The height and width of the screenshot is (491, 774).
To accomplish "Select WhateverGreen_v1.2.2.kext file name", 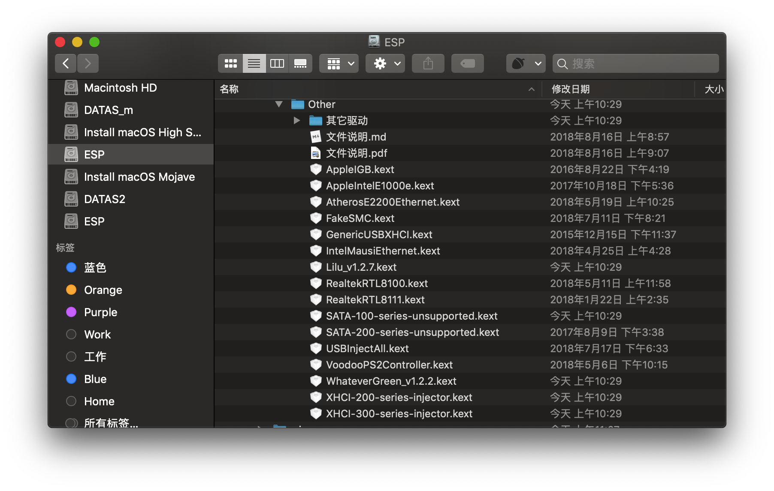I will pyautogui.click(x=391, y=381).
